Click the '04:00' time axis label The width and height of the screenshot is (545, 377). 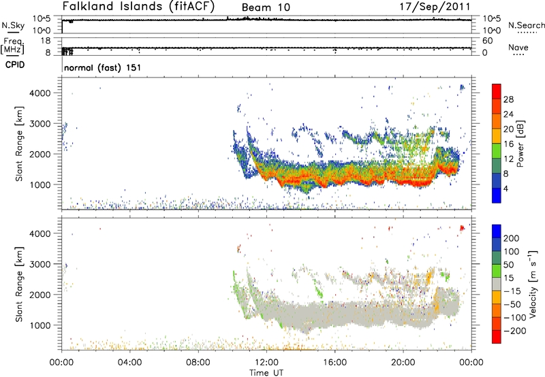click(129, 363)
